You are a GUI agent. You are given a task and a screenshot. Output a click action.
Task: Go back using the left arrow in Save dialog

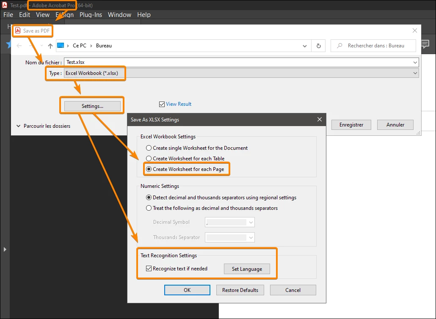(19, 46)
